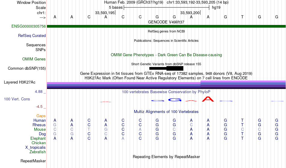Select the OMIM Genes track label

tap(34, 59)
